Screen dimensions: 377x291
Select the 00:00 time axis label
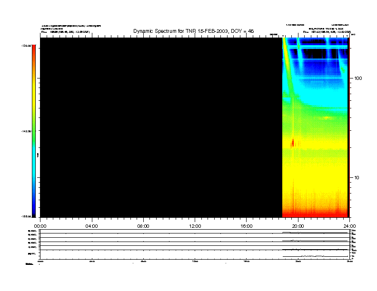point(40,226)
